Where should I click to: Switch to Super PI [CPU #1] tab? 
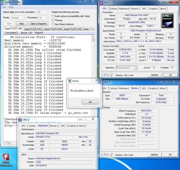coord(33,29)
